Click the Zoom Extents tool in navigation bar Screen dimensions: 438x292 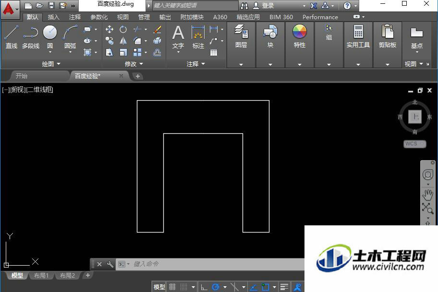[427, 208]
